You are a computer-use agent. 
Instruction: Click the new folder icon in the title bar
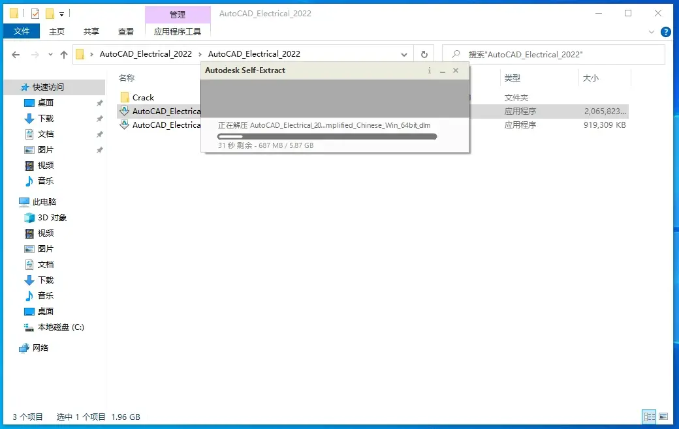[x=50, y=14]
